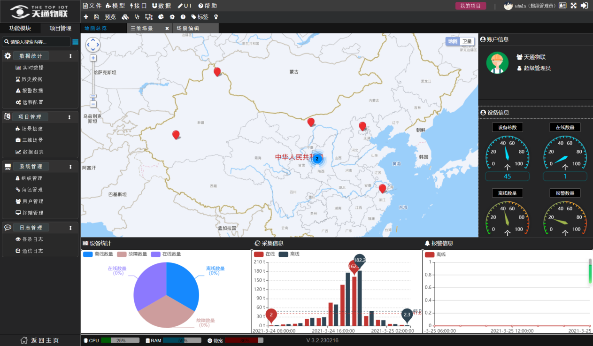Click the hamburger list icon beside search

75,42
